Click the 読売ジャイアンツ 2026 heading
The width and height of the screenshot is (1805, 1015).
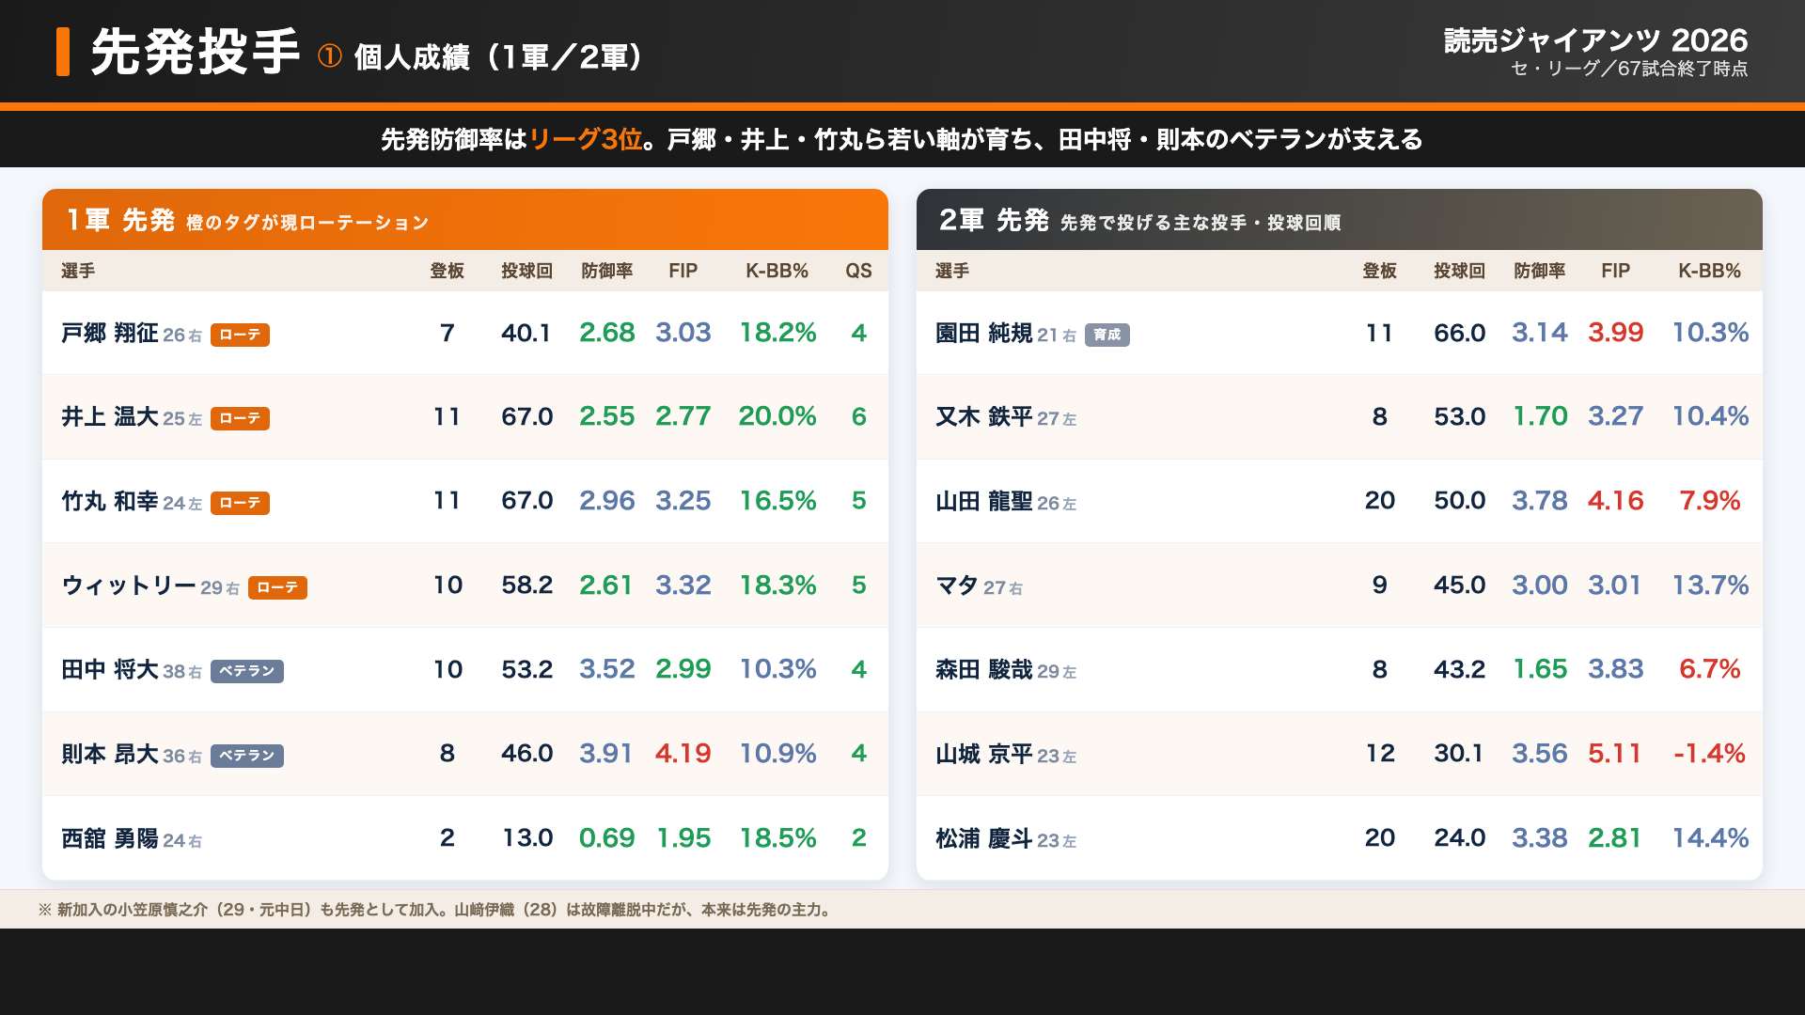pyautogui.click(x=1595, y=40)
